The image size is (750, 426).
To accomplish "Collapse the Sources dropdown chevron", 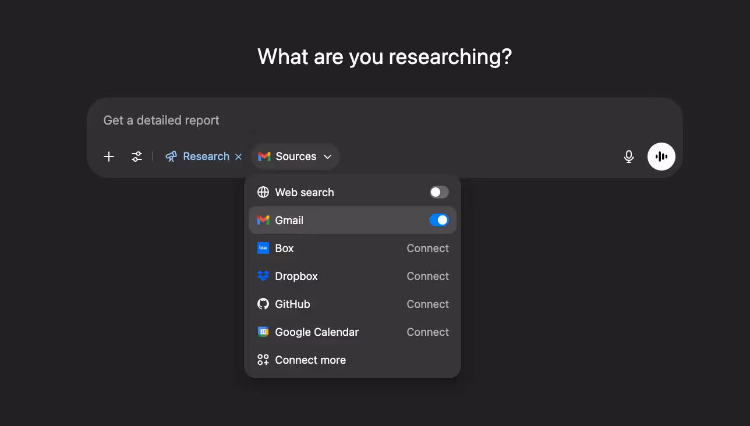I will click(x=328, y=157).
